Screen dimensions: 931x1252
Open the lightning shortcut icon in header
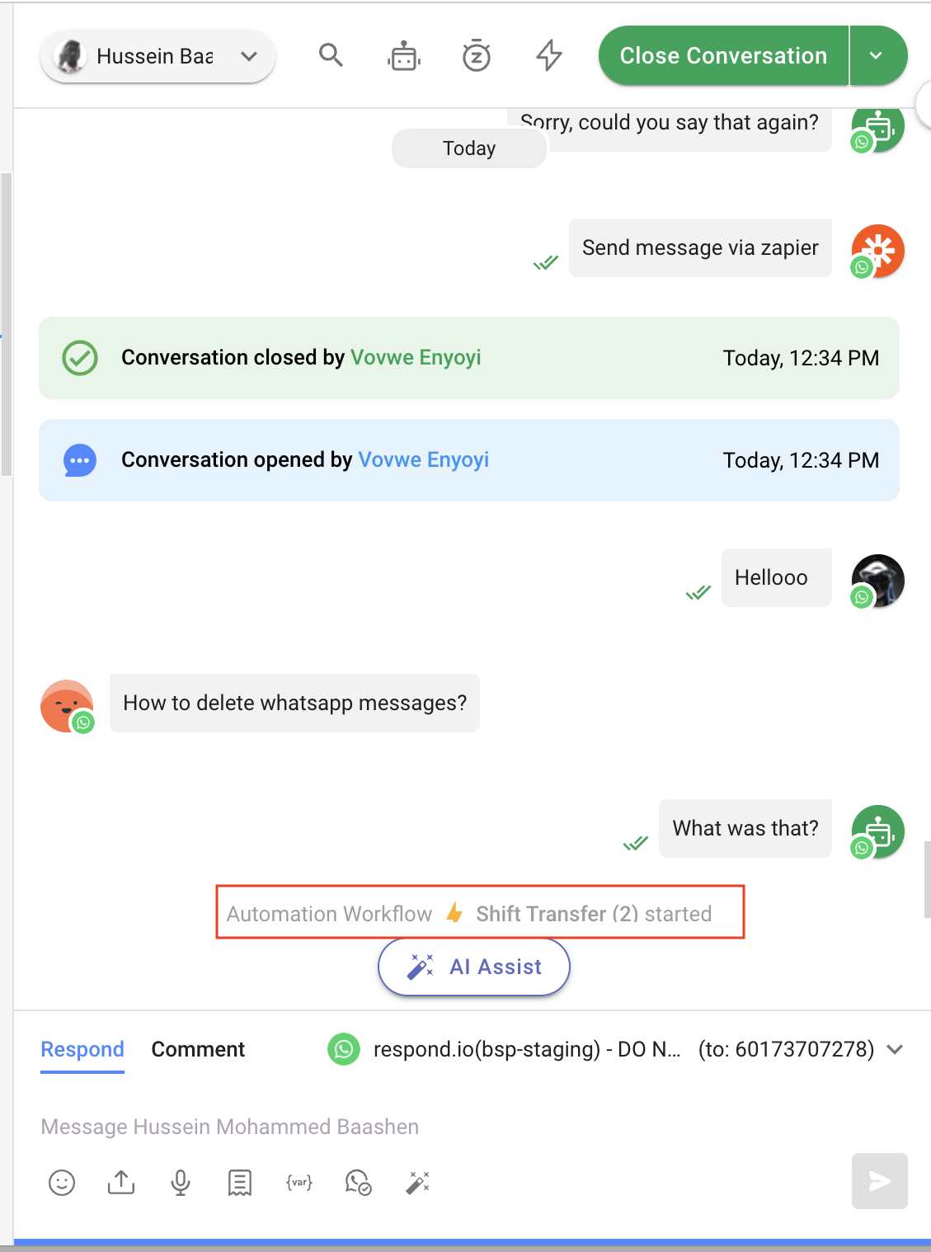pyautogui.click(x=549, y=56)
